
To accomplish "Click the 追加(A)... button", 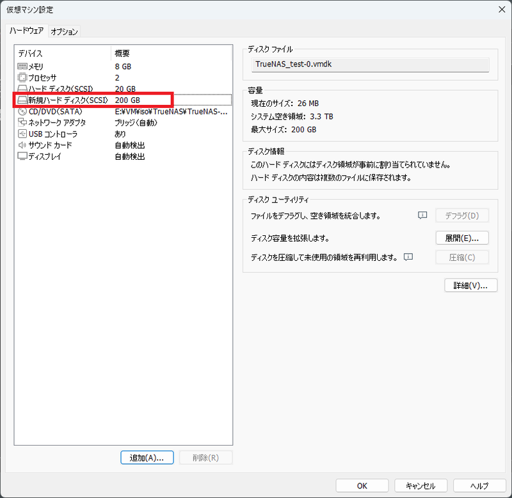I will pyautogui.click(x=147, y=458).
